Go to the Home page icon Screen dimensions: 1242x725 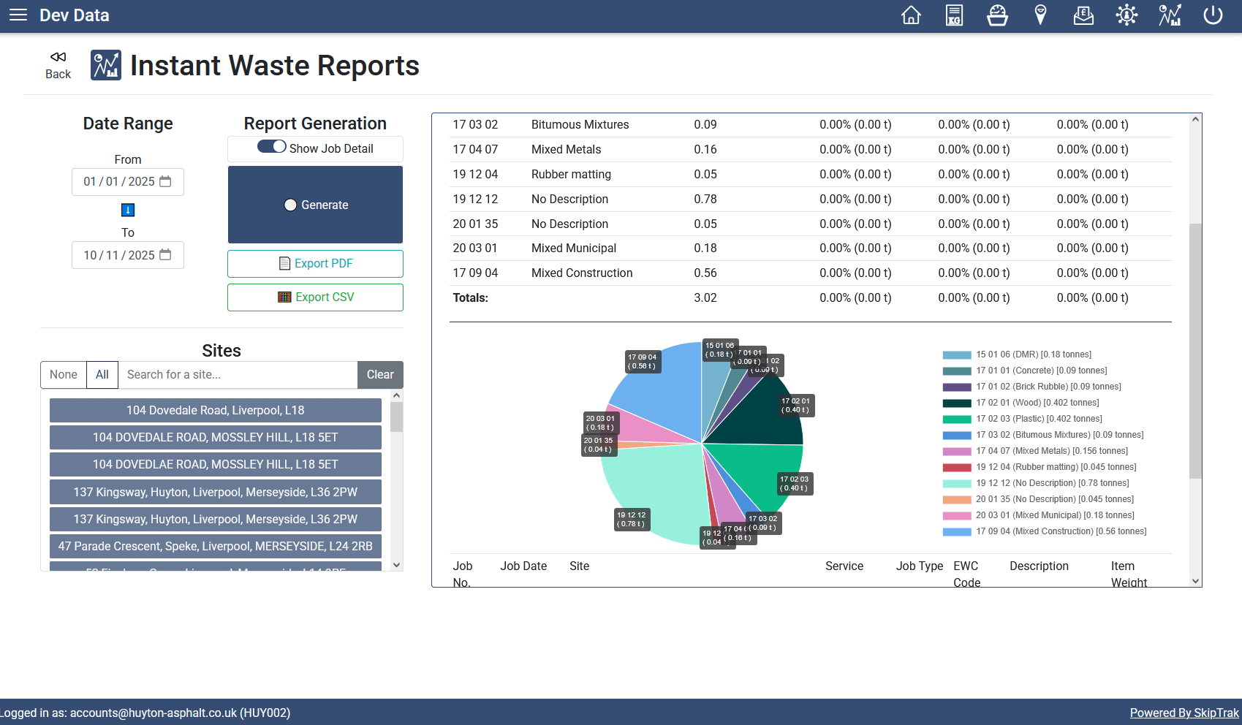click(x=911, y=15)
